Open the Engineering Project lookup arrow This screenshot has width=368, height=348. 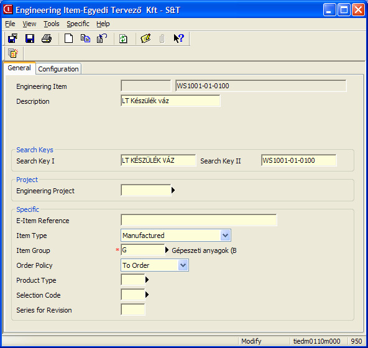173,190
